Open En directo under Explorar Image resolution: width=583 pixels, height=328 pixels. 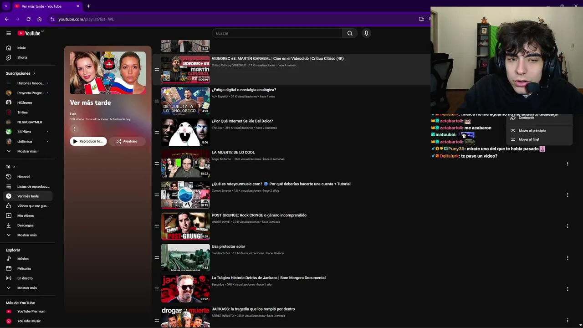28,278
